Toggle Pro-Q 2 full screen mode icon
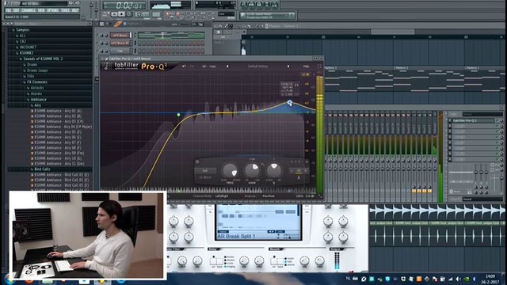The image size is (507, 285). coord(319,66)
